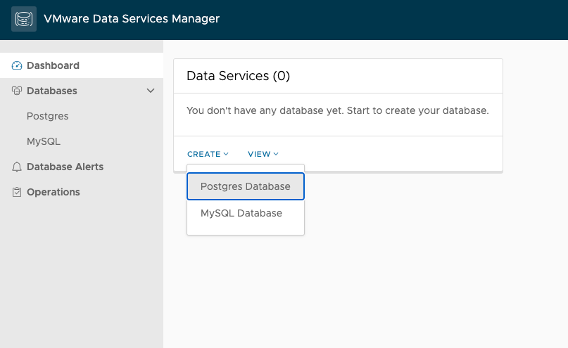The image size is (568, 348).
Task: Open the CREATE dropdown
Action: coord(208,154)
